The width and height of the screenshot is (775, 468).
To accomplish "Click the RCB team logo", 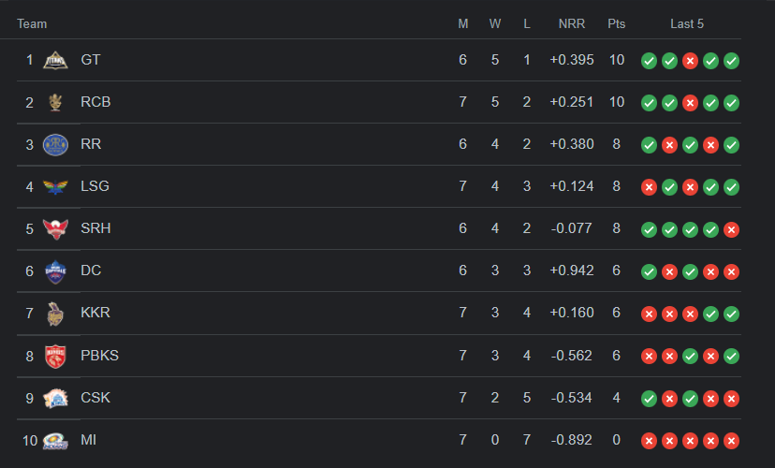I will coord(56,102).
